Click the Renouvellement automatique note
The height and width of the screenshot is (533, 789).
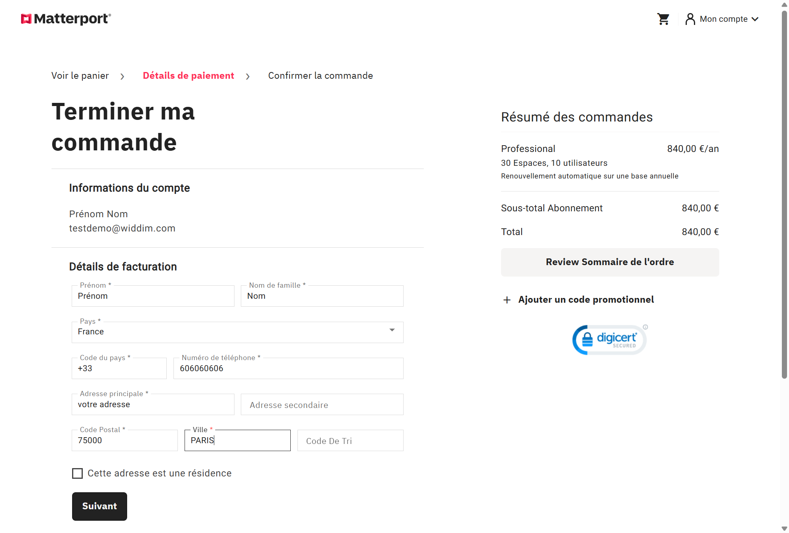point(590,176)
